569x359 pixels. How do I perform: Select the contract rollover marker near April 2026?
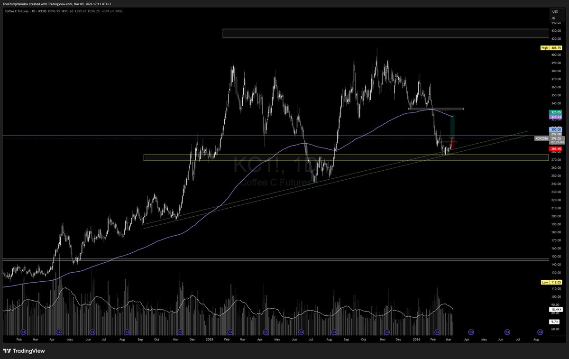(471, 332)
